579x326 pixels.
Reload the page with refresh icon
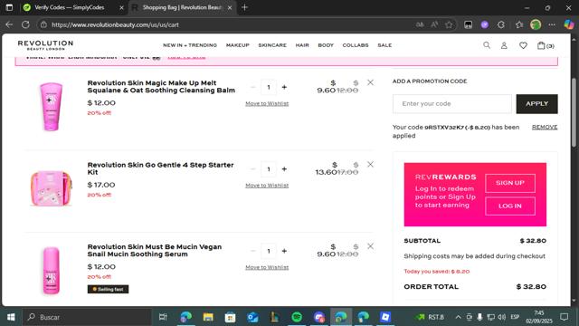(25, 24)
